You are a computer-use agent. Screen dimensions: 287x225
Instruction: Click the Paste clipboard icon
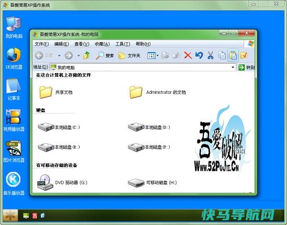233,56
